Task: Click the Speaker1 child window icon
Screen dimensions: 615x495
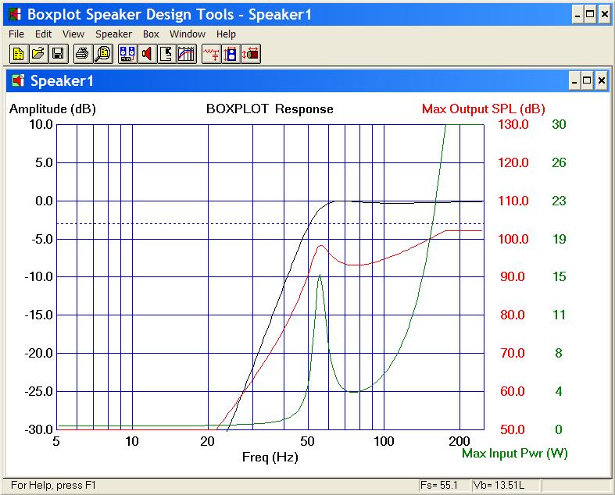Action: [x=18, y=80]
